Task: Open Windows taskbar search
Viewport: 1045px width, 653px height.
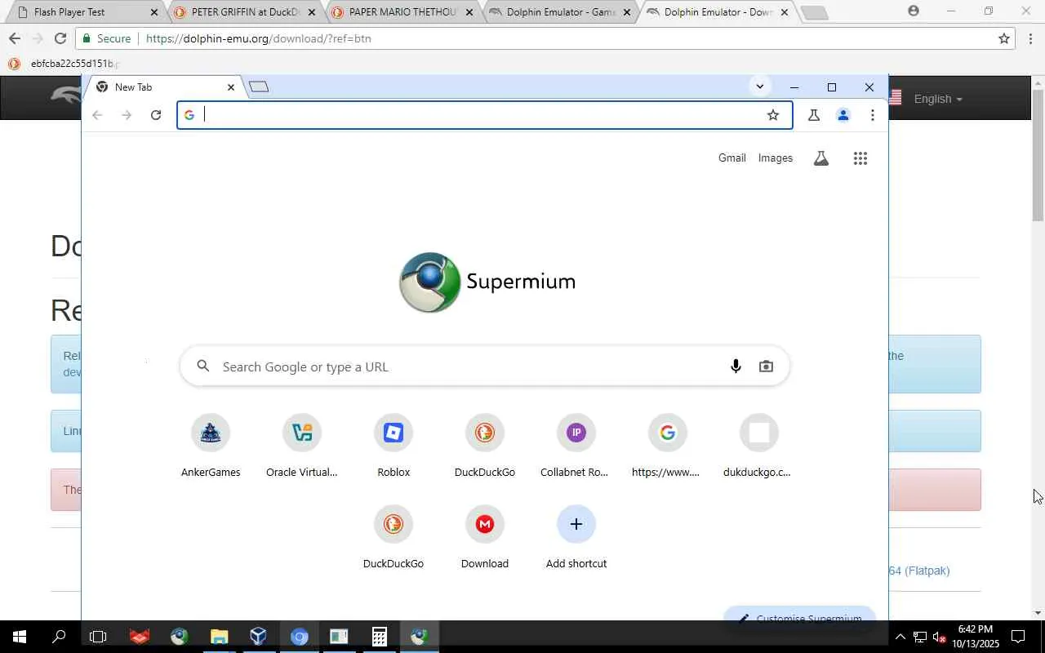Action: 59,637
